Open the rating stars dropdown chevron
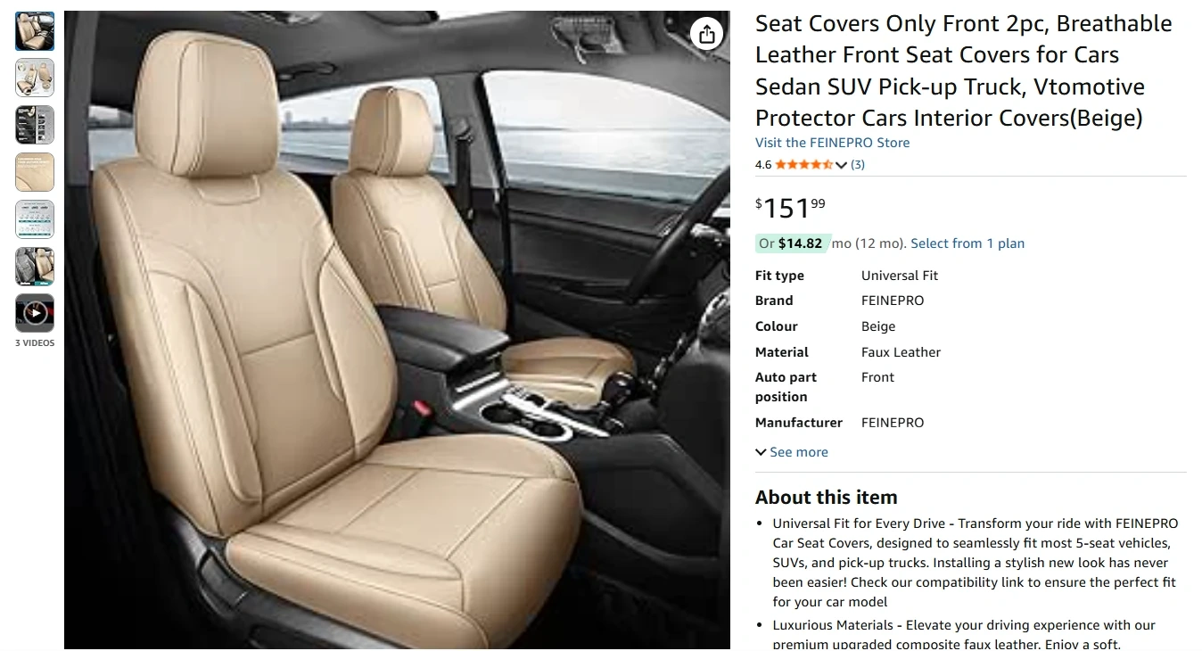This screenshot has width=1202, height=651. pos(841,165)
